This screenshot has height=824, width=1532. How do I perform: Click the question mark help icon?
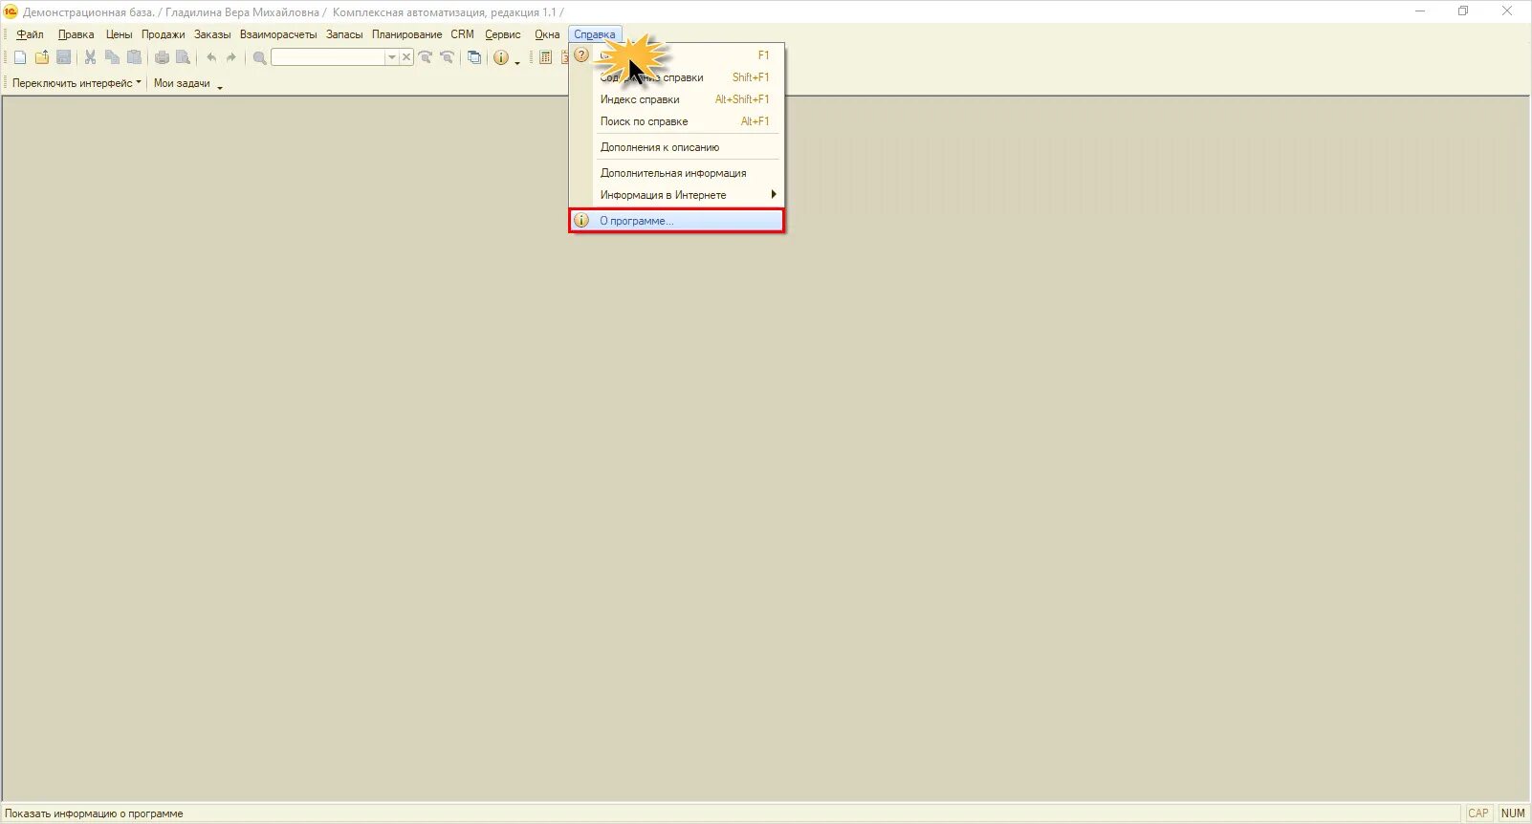click(581, 54)
